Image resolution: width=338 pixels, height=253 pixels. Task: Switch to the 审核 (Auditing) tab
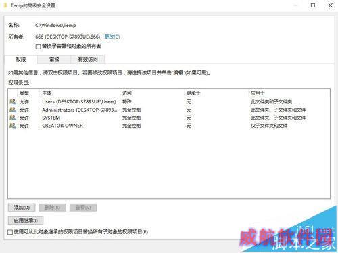54,60
